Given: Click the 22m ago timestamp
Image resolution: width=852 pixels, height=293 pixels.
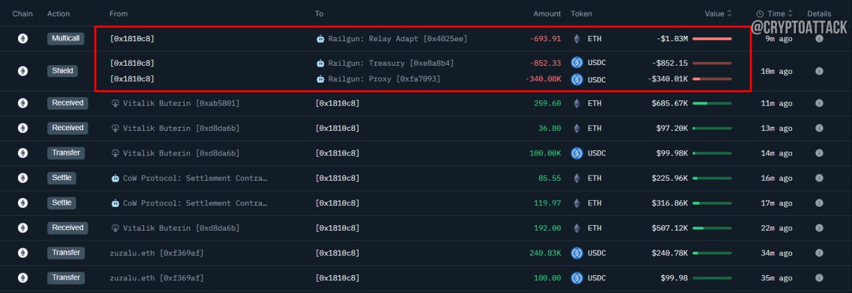Looking at the screenshot, I should 776,228.
